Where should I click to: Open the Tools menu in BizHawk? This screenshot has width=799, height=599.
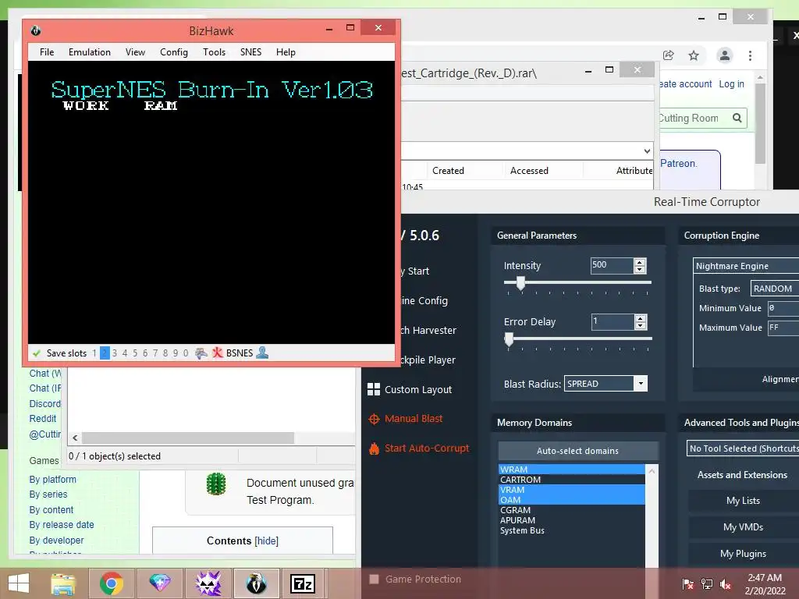[214, 52]
